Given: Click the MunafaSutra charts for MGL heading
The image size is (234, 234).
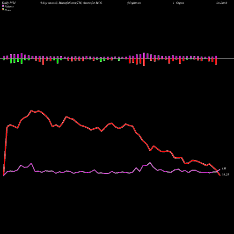Looking at the screenshot, I should (x=71, y=3).
